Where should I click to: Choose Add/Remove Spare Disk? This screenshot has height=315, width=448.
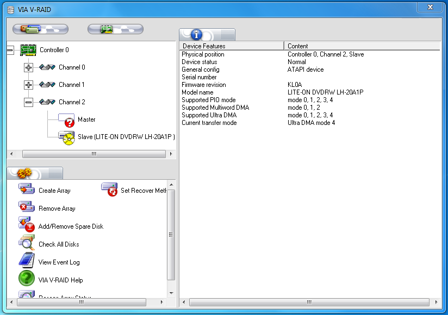[x=71, y=226]
